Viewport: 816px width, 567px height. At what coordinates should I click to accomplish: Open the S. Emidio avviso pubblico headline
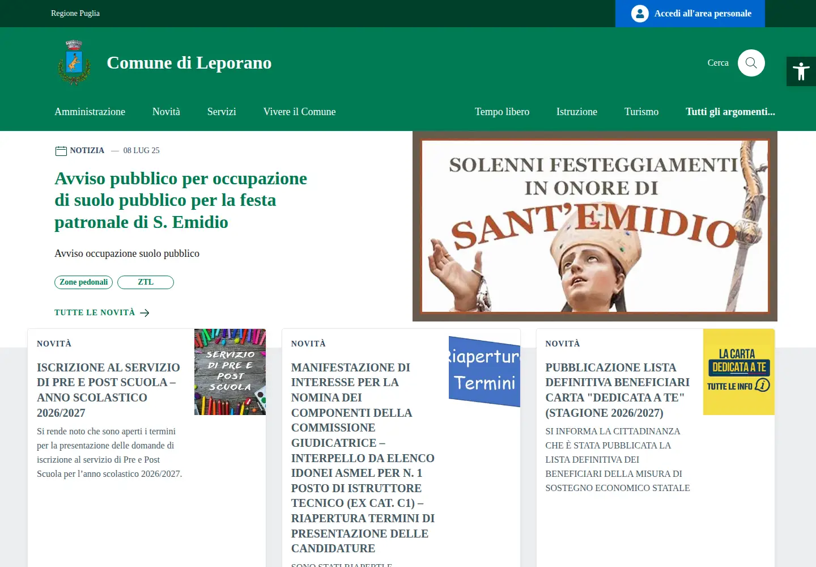click(x=181, y=200)
